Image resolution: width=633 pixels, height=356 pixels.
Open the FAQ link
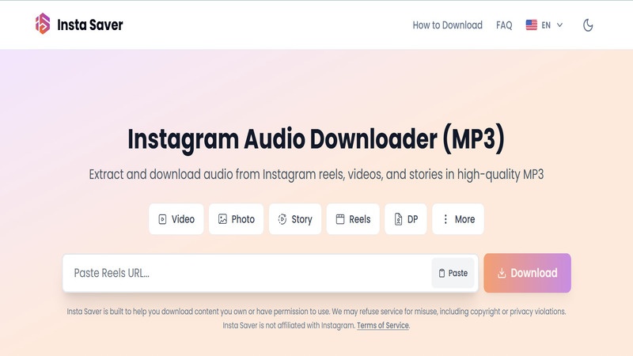504,25
